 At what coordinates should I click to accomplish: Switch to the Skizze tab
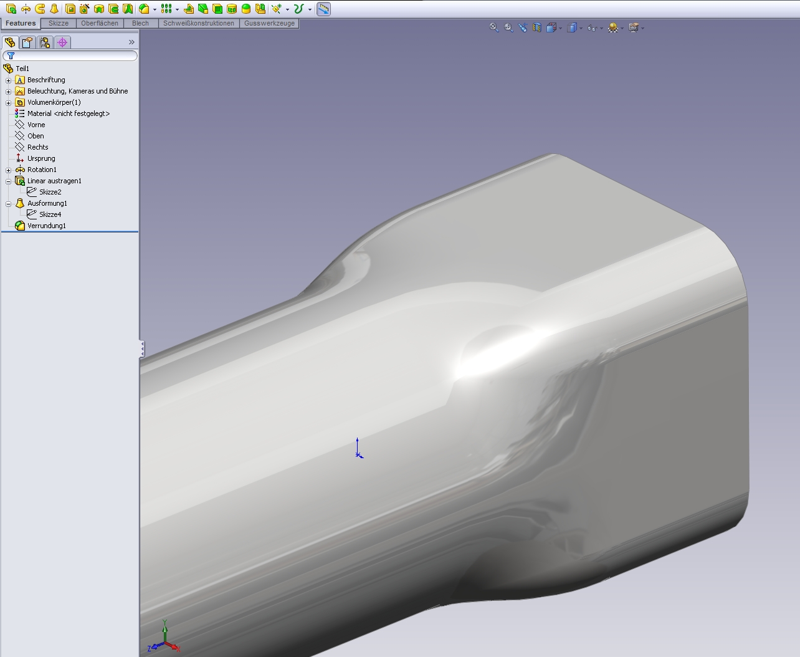59,23
